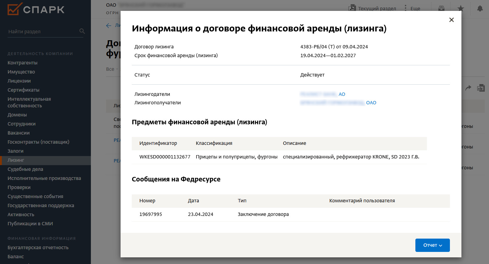Click the СПАРК logo
The height and width of the screenshot is (264, 489).
tap(36, 9)
